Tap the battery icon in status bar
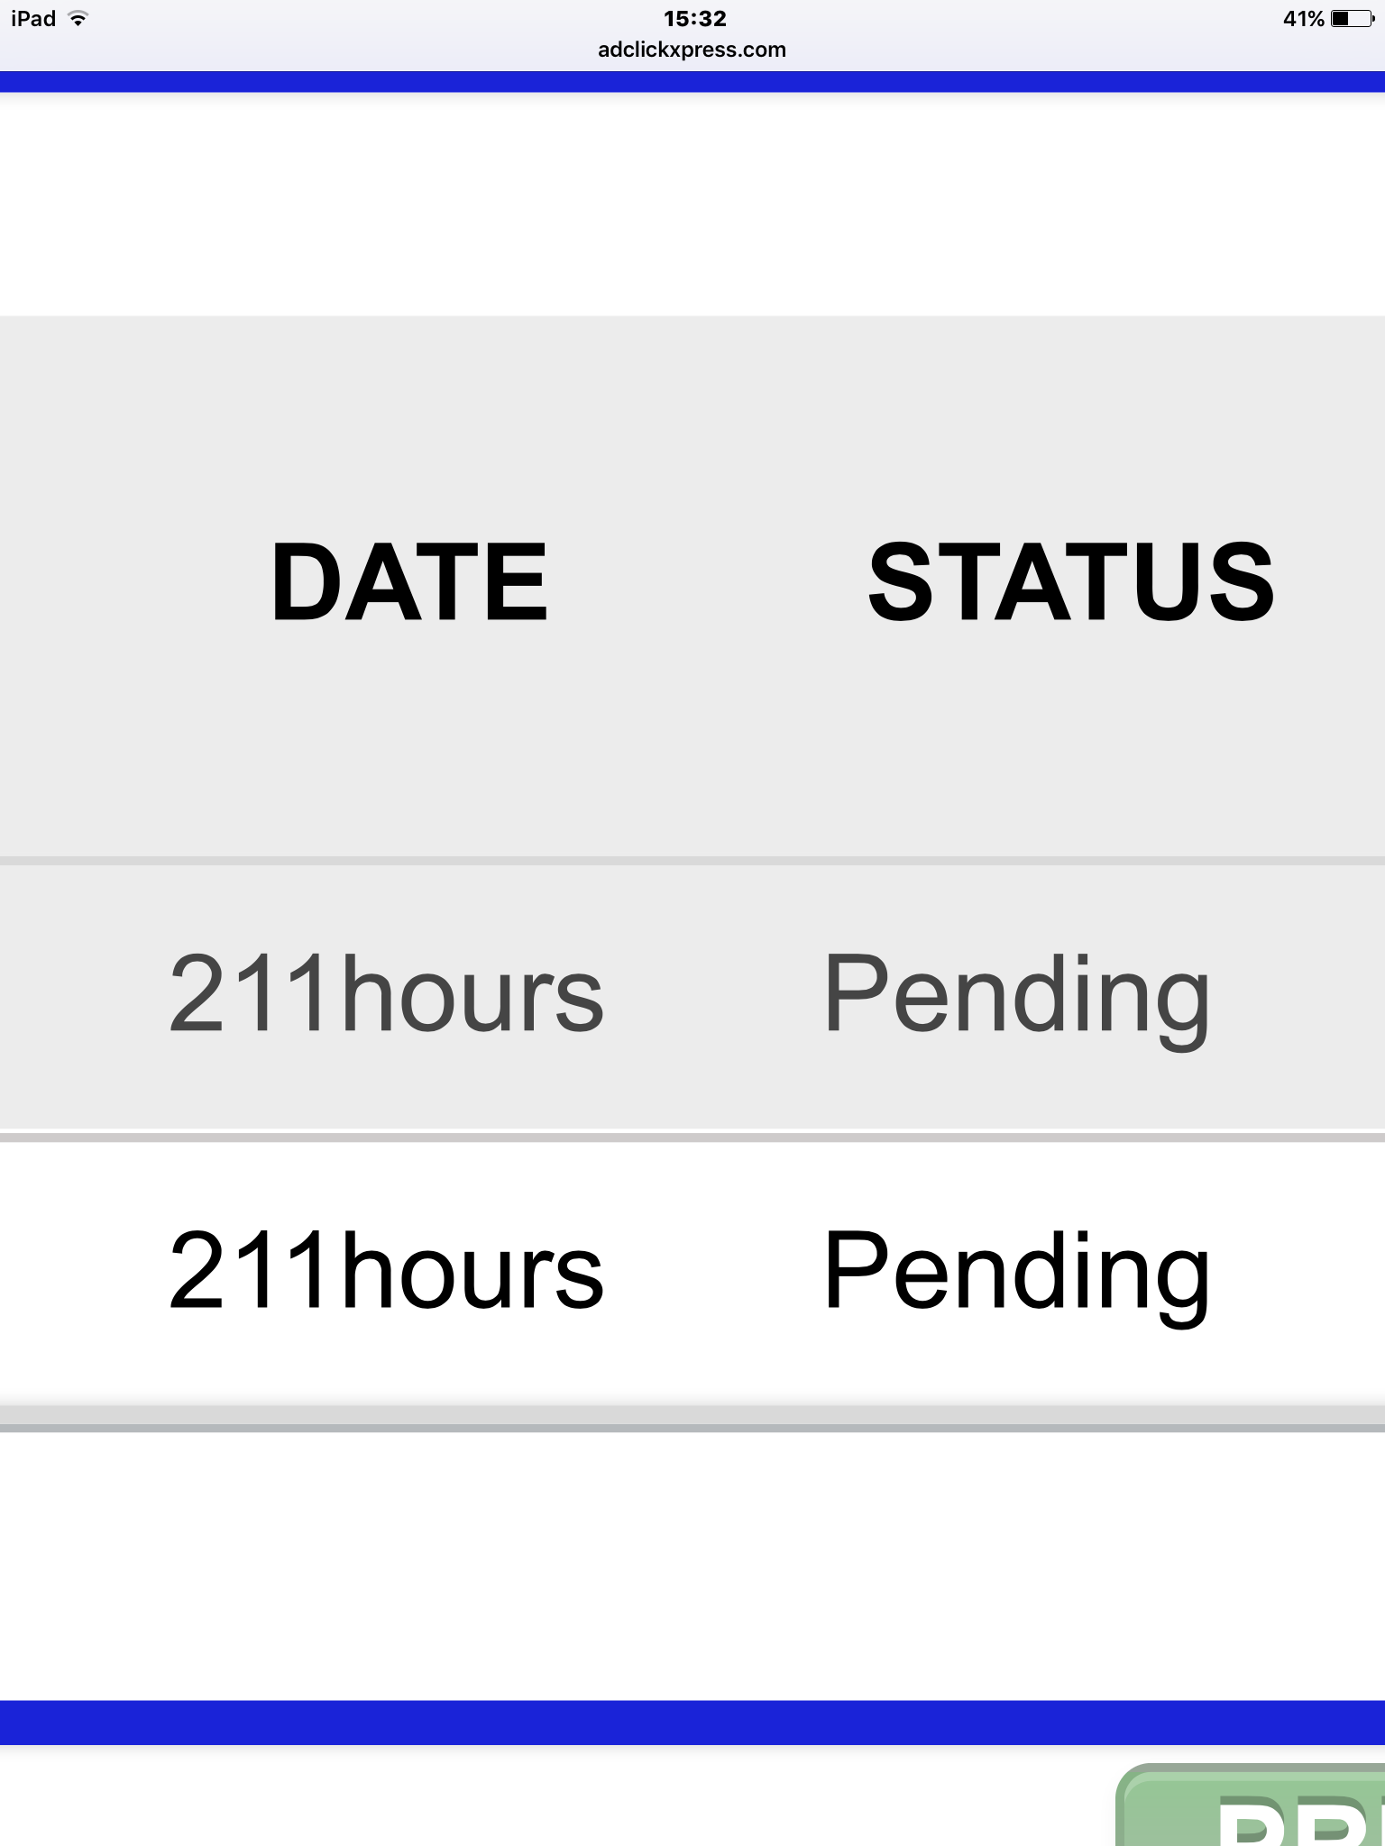1385x1846 pixels. [x=1352, y=19]
